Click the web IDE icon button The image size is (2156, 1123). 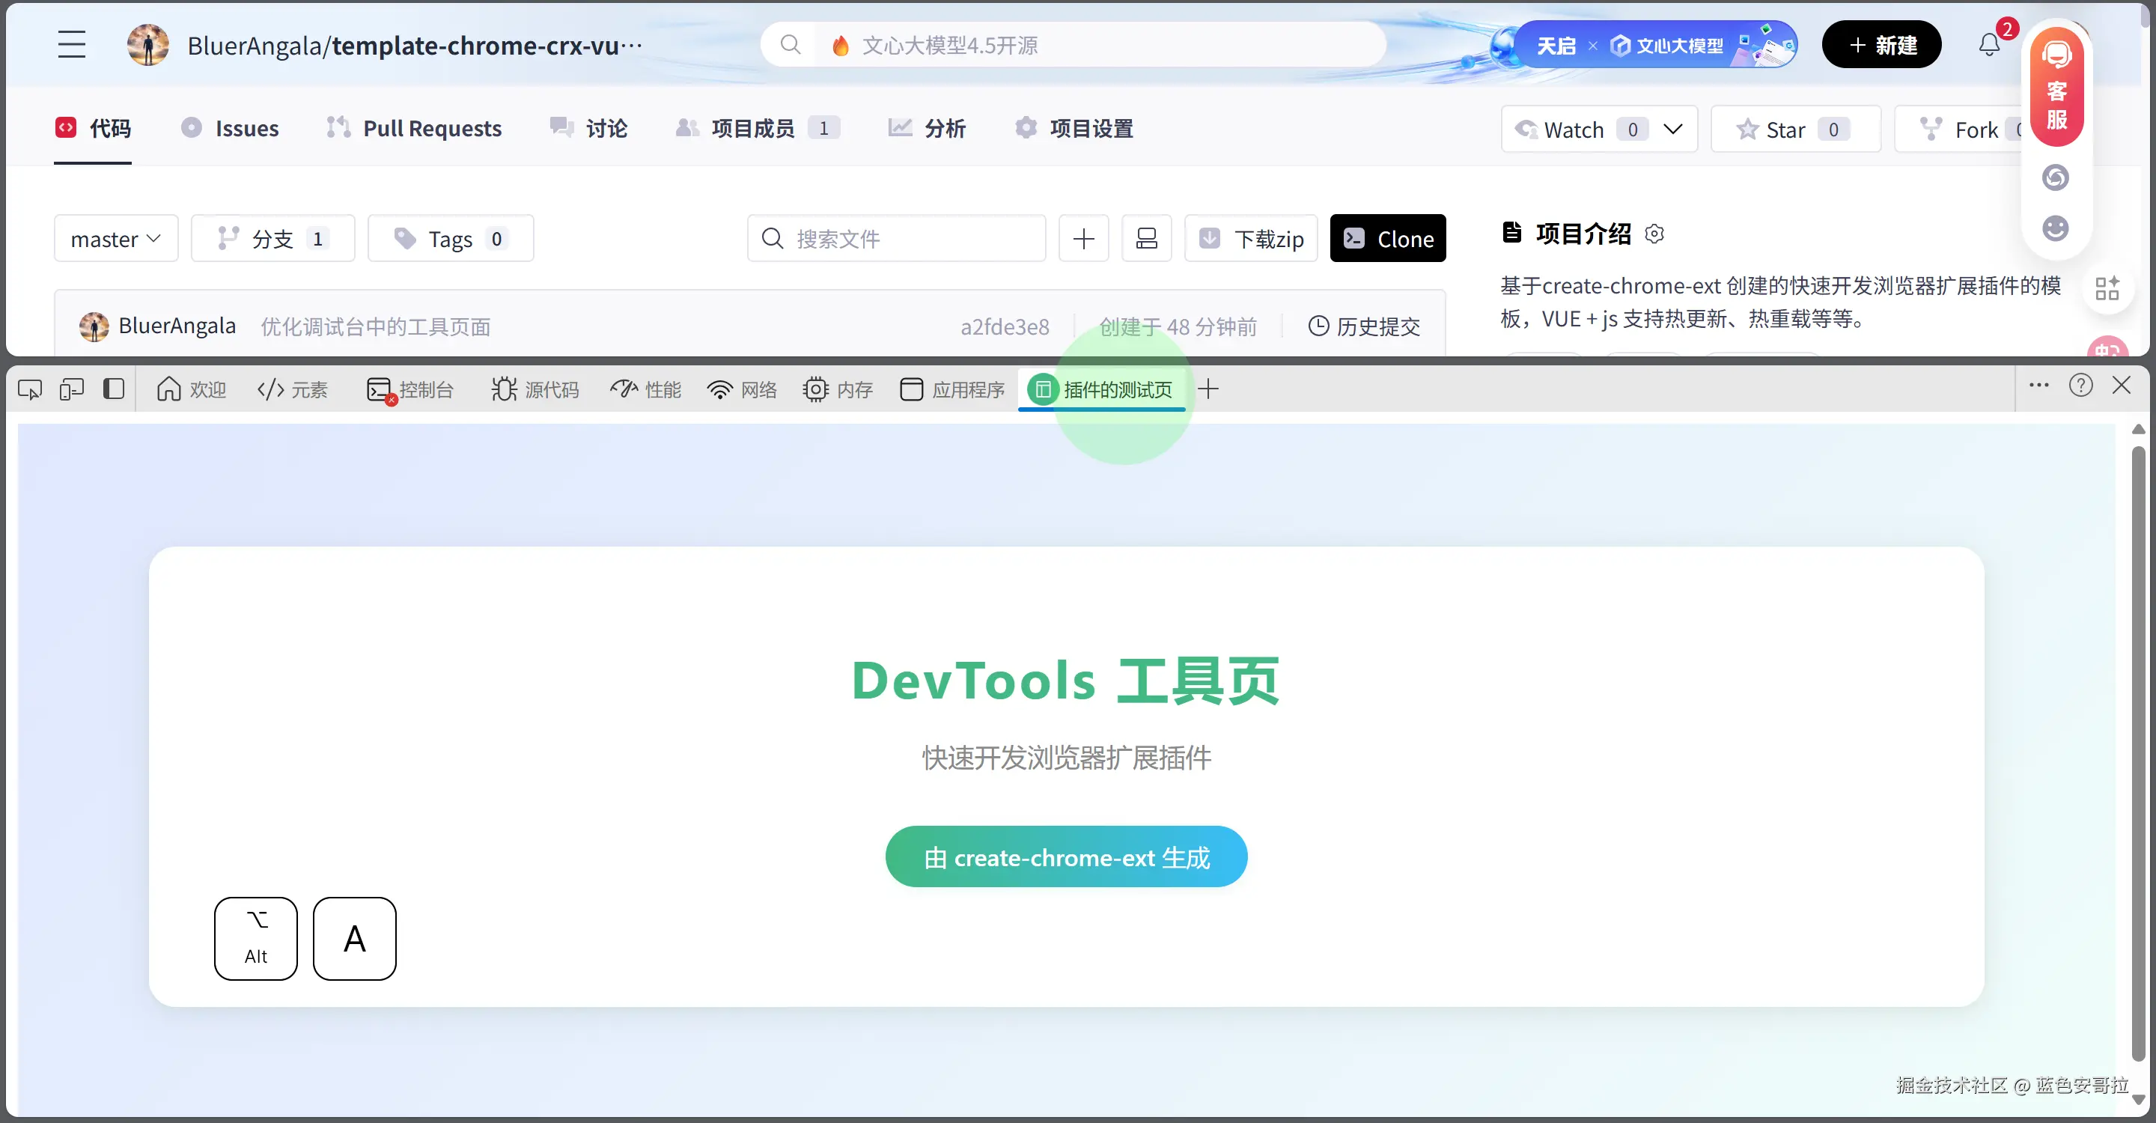(x=1147, y=239)
